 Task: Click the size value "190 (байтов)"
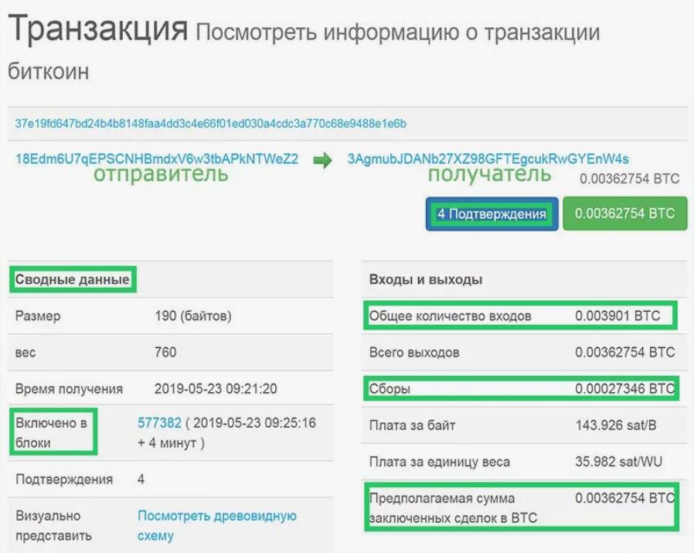click(x=193, y=316)
